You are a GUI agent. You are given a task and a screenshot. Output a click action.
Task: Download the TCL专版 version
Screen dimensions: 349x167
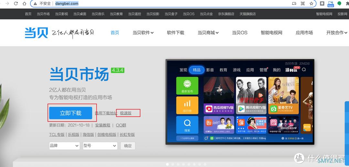(57, 134)
